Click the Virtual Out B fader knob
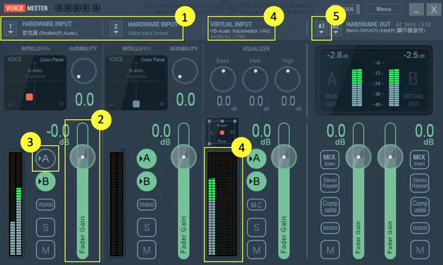Image resolution: width=443 pixels, height=265 pixels. [390, 157]
